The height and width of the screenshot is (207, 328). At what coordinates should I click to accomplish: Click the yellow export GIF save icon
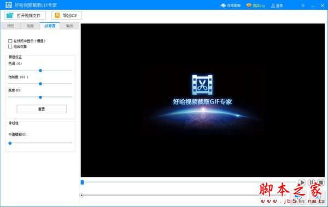click(57, 15)
